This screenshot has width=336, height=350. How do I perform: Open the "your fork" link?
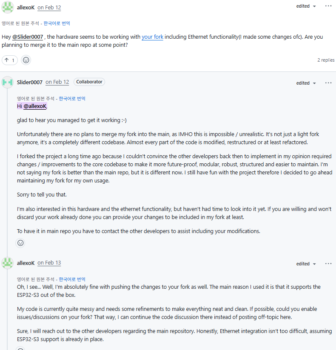click(152, 37)
